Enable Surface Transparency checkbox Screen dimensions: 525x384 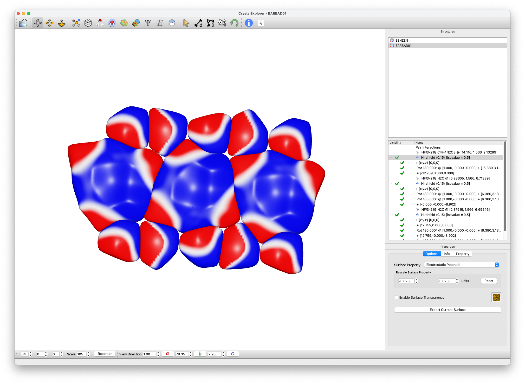coord(397,297)
